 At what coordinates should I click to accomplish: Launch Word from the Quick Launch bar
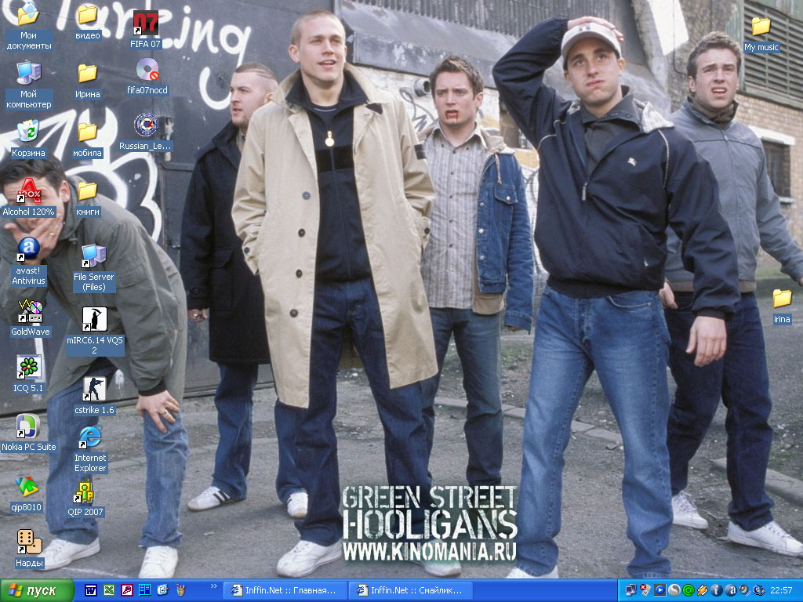pos(90,590)
